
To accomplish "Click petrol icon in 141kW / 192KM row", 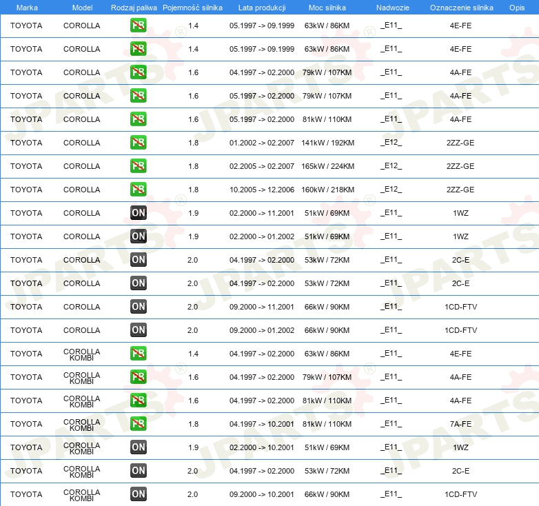I will coord(138,143).
